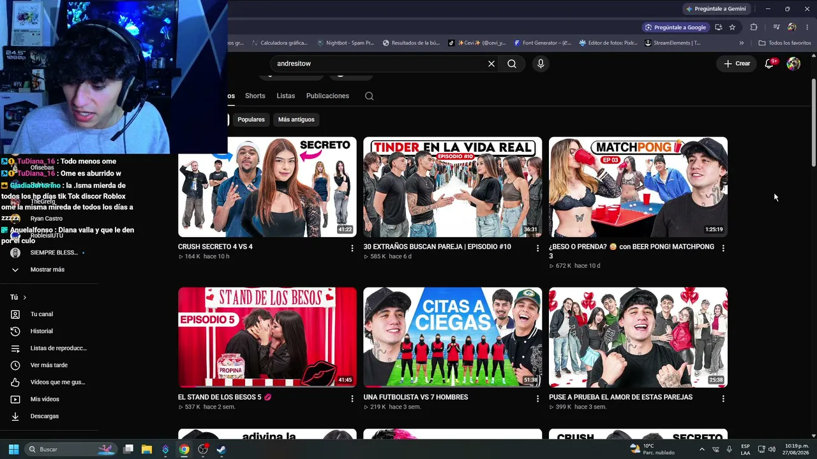The height and width of the screenshot is (459, 817).
Task: Open Listas de reproducción in sidebar
Action: 49,348
